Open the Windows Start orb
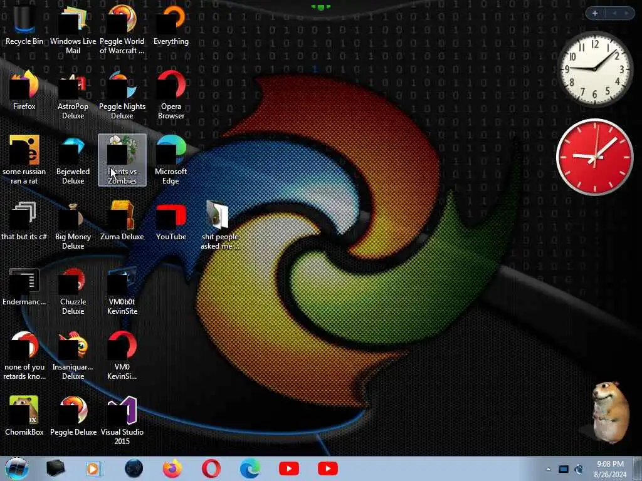 pos(16,468)
